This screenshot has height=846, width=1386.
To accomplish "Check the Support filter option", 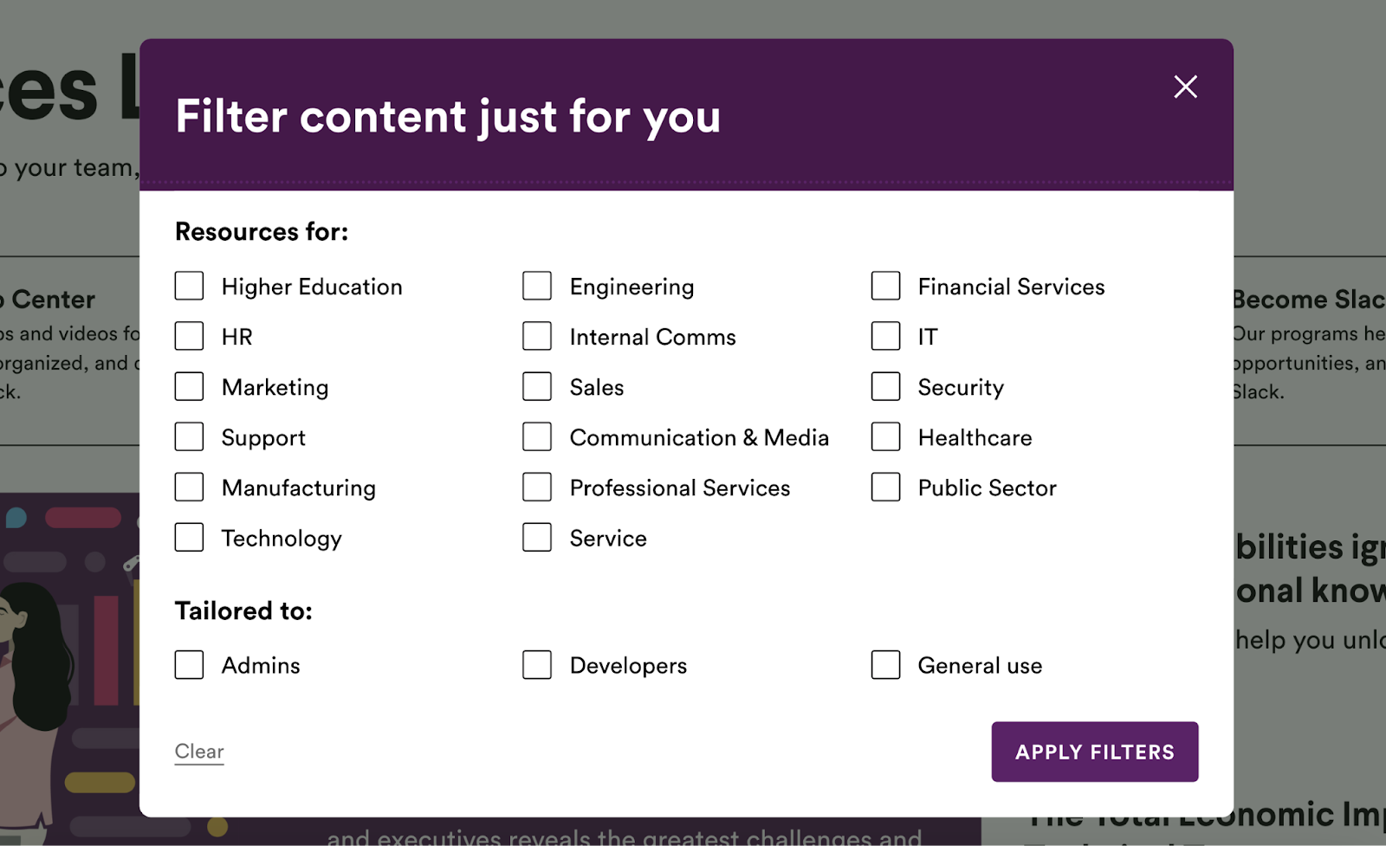I will click(x=189, y=436).
